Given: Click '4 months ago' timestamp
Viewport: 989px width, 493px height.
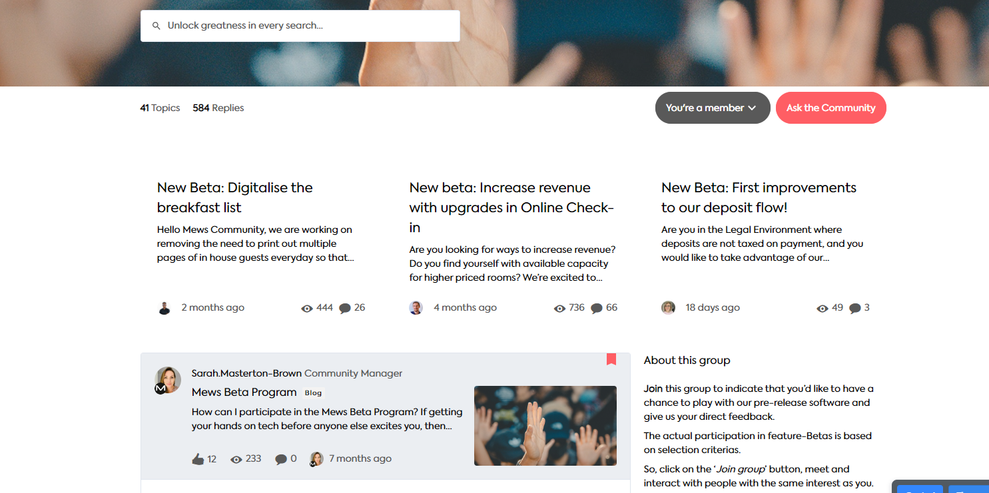Looking at the screenshot, I should click(466, 308).
